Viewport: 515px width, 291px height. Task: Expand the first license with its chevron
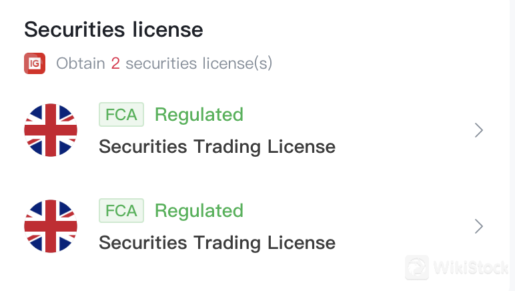(x=478, y=130)
